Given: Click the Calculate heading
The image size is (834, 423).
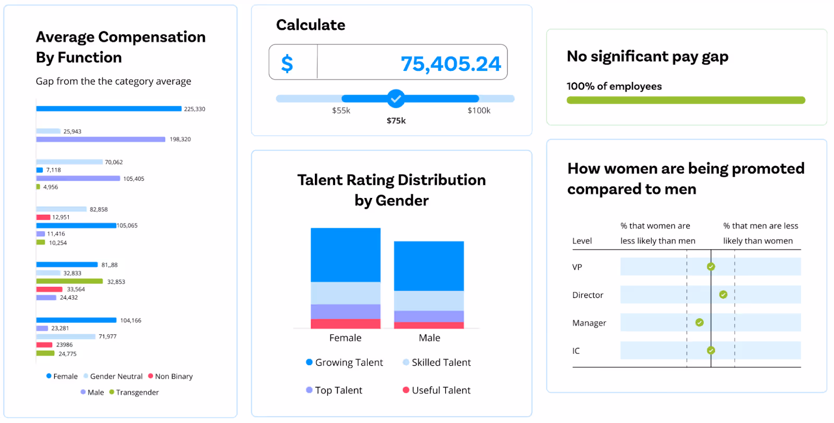Looking at the screenshot, I should coord(310,24).
